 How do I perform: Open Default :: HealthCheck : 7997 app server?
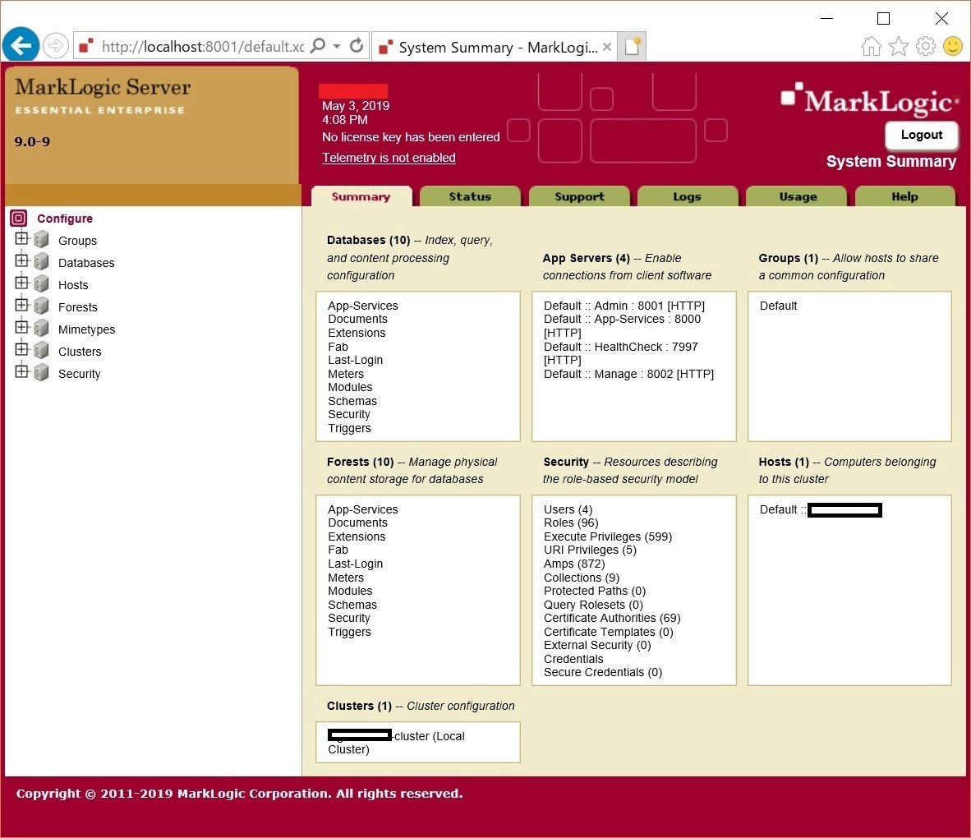(x=620, y=353)
